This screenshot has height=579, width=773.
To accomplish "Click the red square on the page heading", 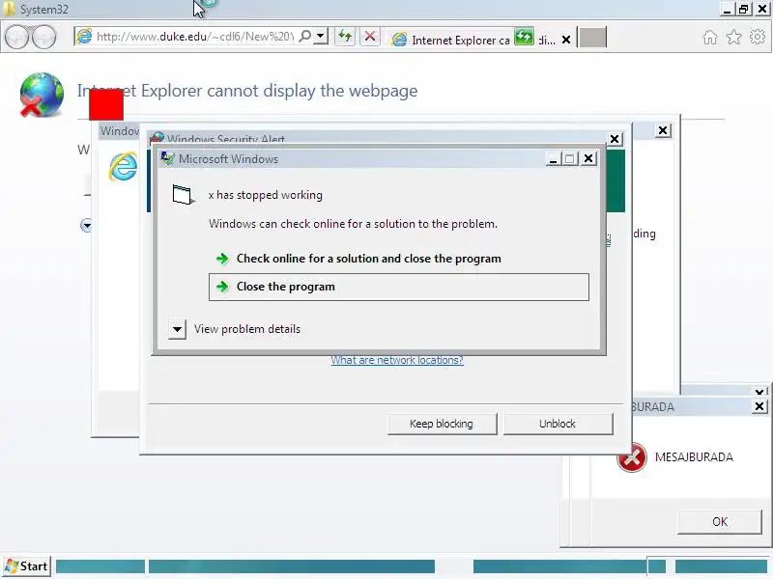I will pos(106,104).
